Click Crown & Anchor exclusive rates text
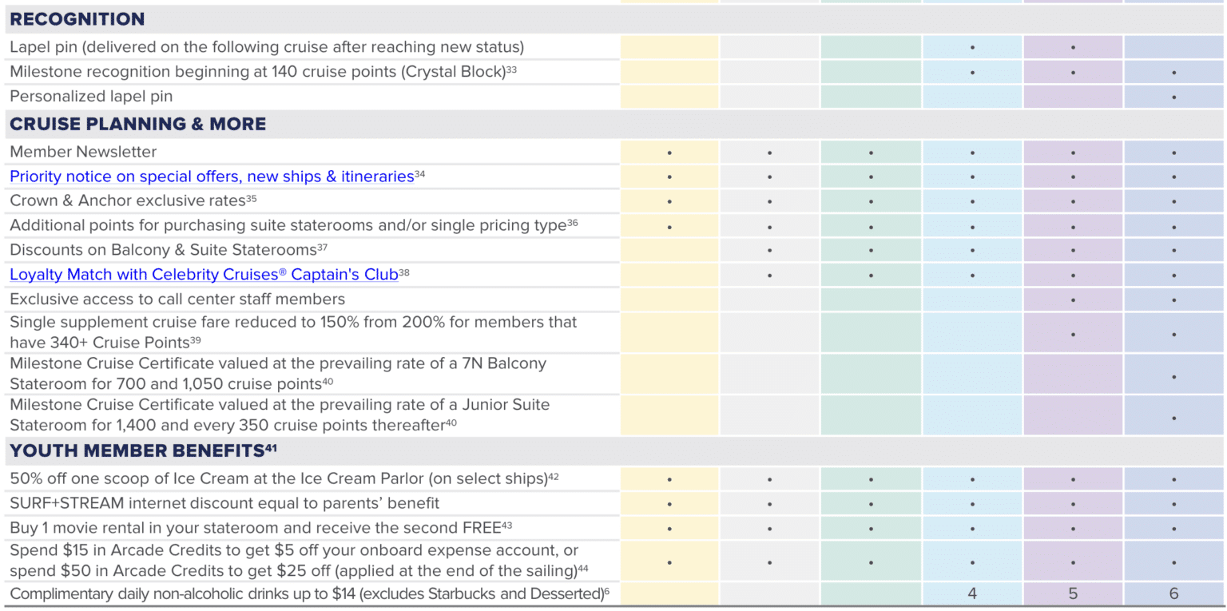The height and width of the screenshot is (611, 1227). click(x=128, y=201)
